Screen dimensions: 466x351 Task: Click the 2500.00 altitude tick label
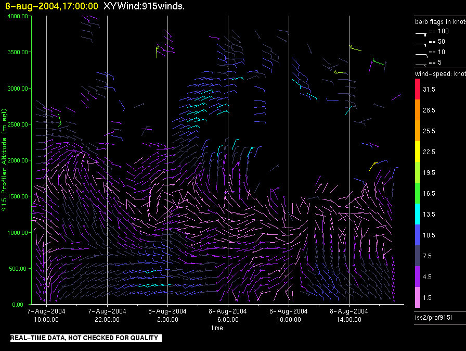(x=18, y=124)
